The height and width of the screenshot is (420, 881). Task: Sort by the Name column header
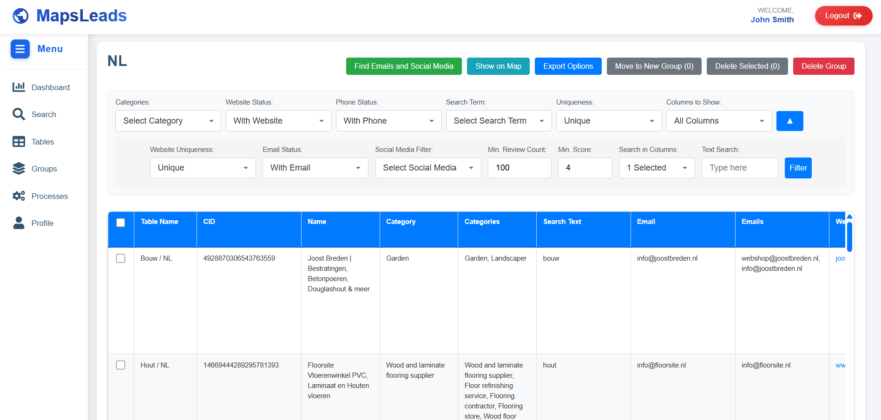click(x=317, y=222)
